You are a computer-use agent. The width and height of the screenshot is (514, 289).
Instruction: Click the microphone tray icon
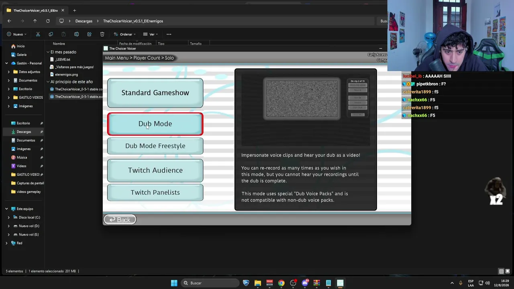tap(461, 283)
